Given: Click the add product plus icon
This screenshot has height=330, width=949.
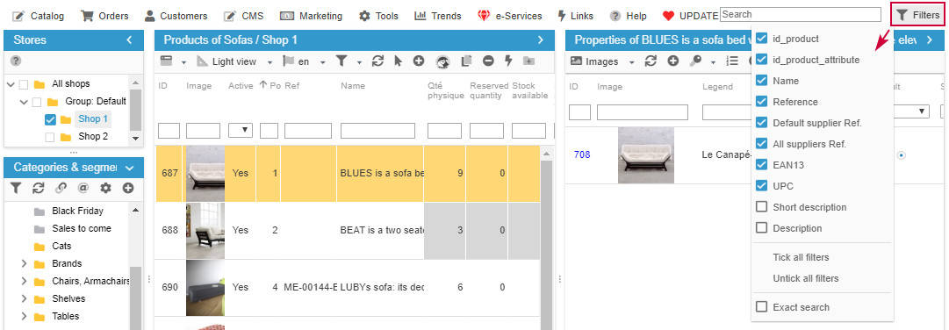Looking at the screenshot, I should [418, 61].
